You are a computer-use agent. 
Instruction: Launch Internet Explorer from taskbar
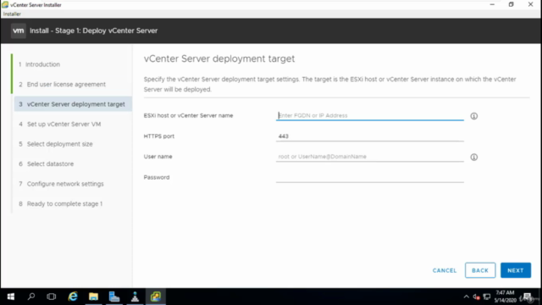coord(73,297)
